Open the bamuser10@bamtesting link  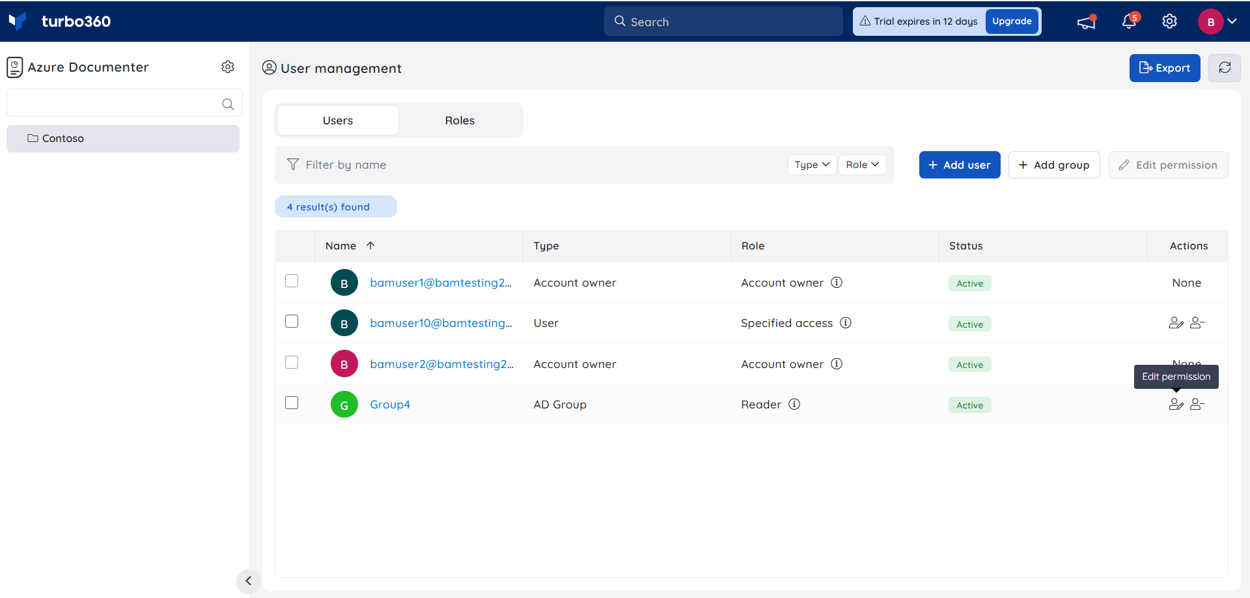click(441, 323)
